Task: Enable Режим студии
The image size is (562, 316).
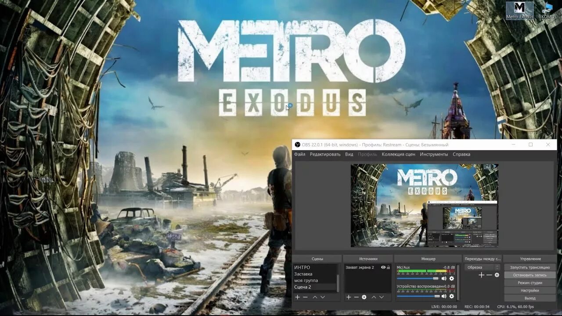Action: 530,283
